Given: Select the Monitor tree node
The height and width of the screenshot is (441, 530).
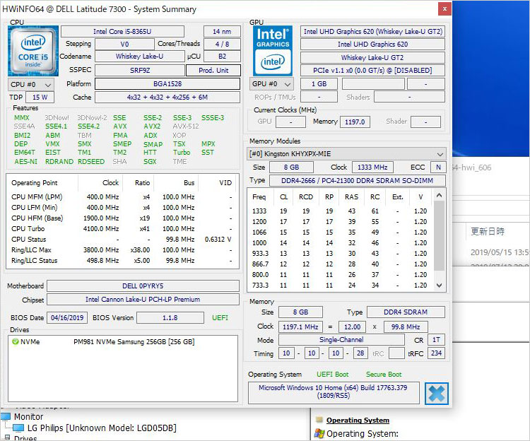Looking at the screenshot, I should point(28,416).
